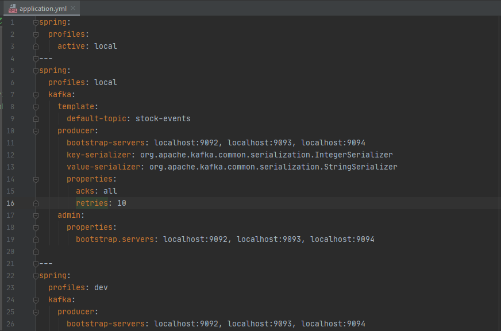
Task: Collapse the kafka section
Action: pos(36,94)
